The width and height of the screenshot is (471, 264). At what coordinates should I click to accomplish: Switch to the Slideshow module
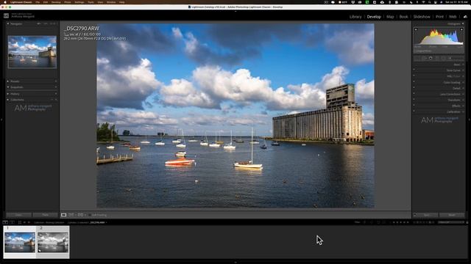click(x=422, y=17)
